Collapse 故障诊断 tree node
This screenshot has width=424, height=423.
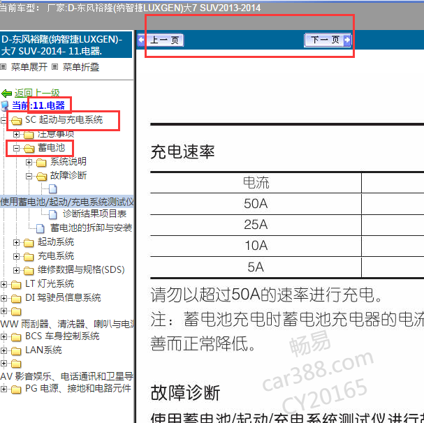point(29,176)
